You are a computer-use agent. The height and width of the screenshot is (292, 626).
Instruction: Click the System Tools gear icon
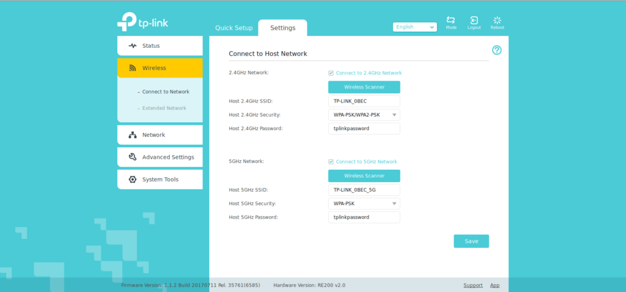(133, 180)
